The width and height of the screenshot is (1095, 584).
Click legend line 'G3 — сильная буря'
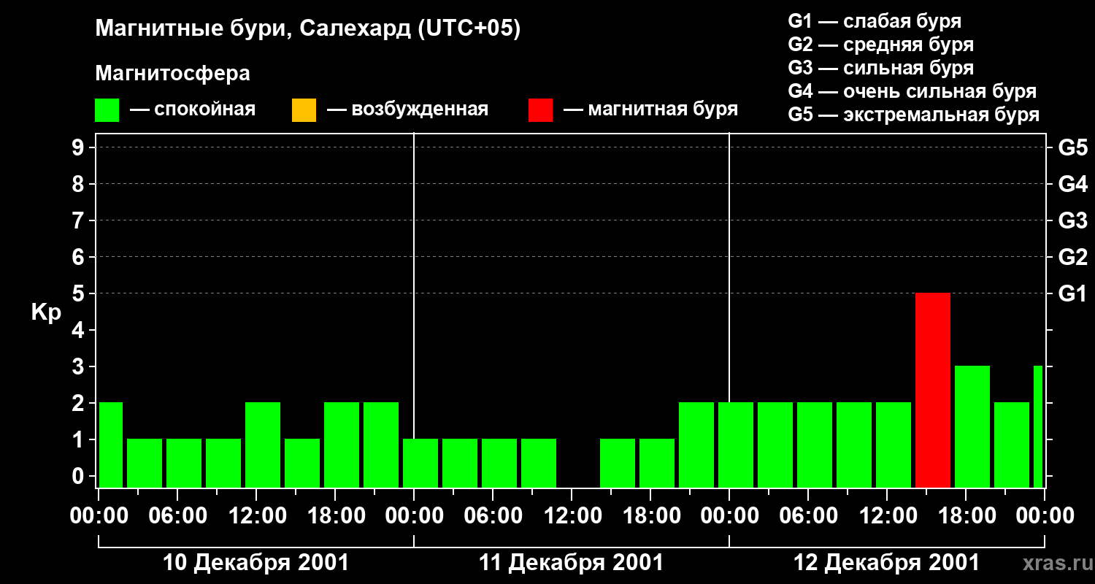pyautogui.click(x=880, y=68)
